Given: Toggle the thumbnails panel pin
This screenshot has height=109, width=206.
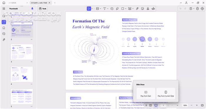Looking at the screenshot, I should 32,8.
